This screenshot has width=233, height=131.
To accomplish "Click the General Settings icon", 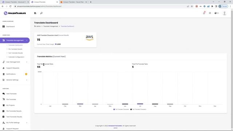I will pos(4,80).
